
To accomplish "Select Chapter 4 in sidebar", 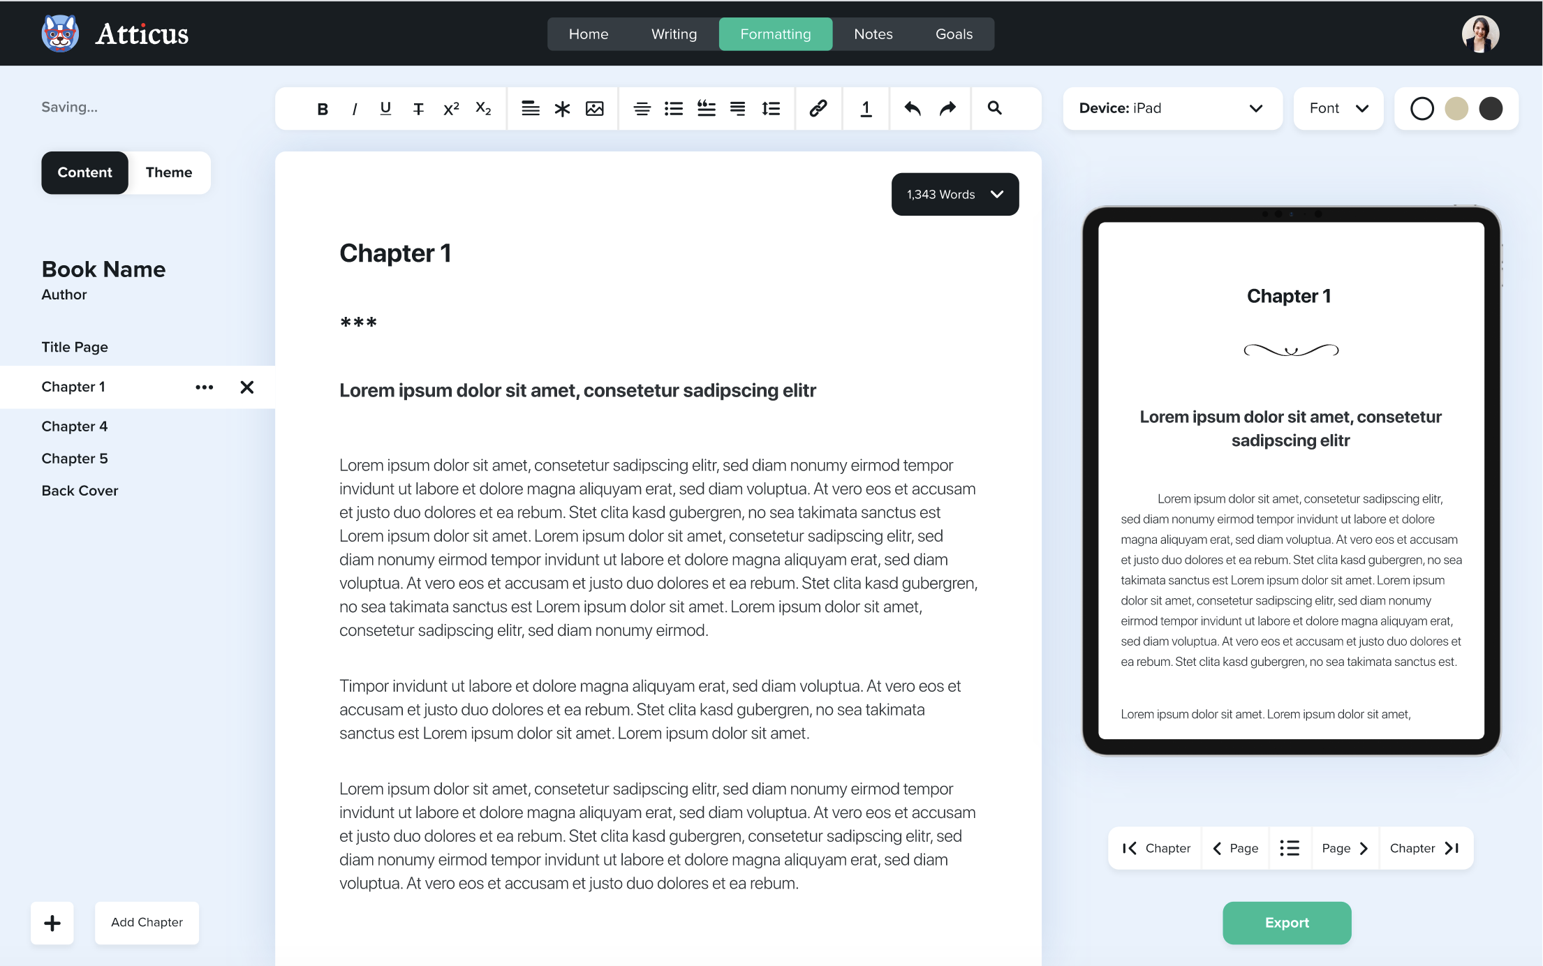I will (75, 426).
